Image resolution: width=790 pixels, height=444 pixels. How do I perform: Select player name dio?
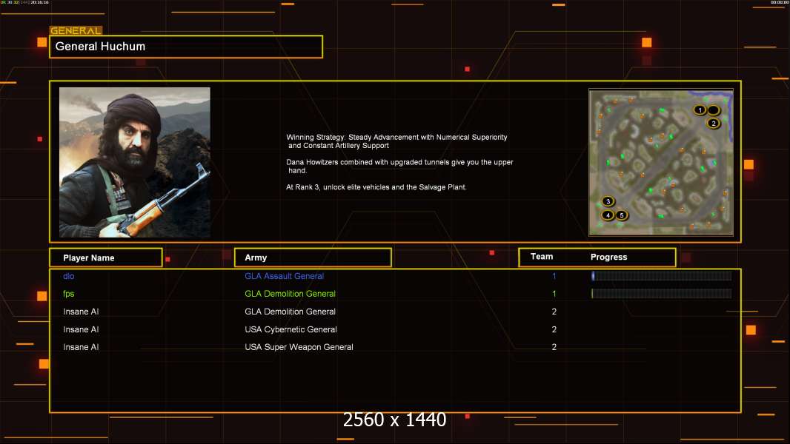[x=68, y=276]
